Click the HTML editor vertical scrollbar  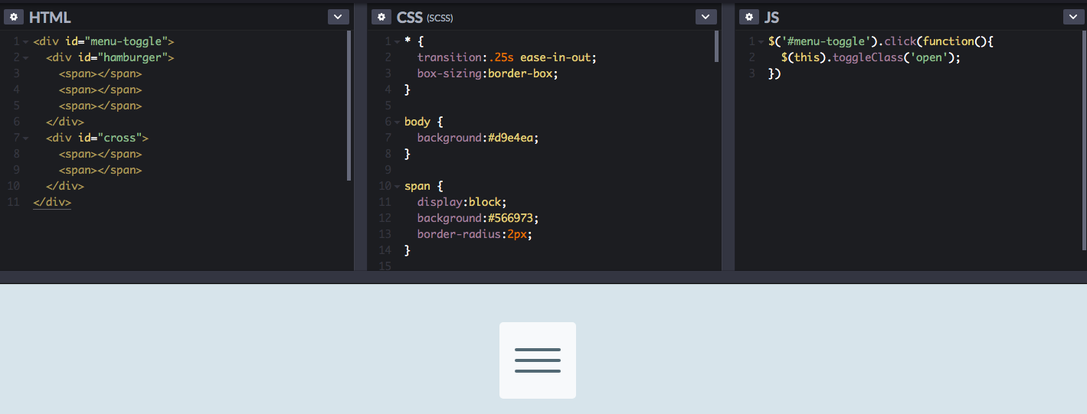pos(349,106)
